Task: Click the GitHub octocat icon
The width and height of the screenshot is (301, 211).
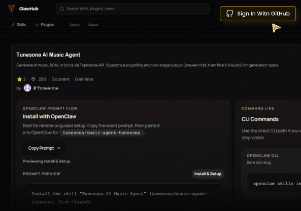Action: tap(229, 14)
